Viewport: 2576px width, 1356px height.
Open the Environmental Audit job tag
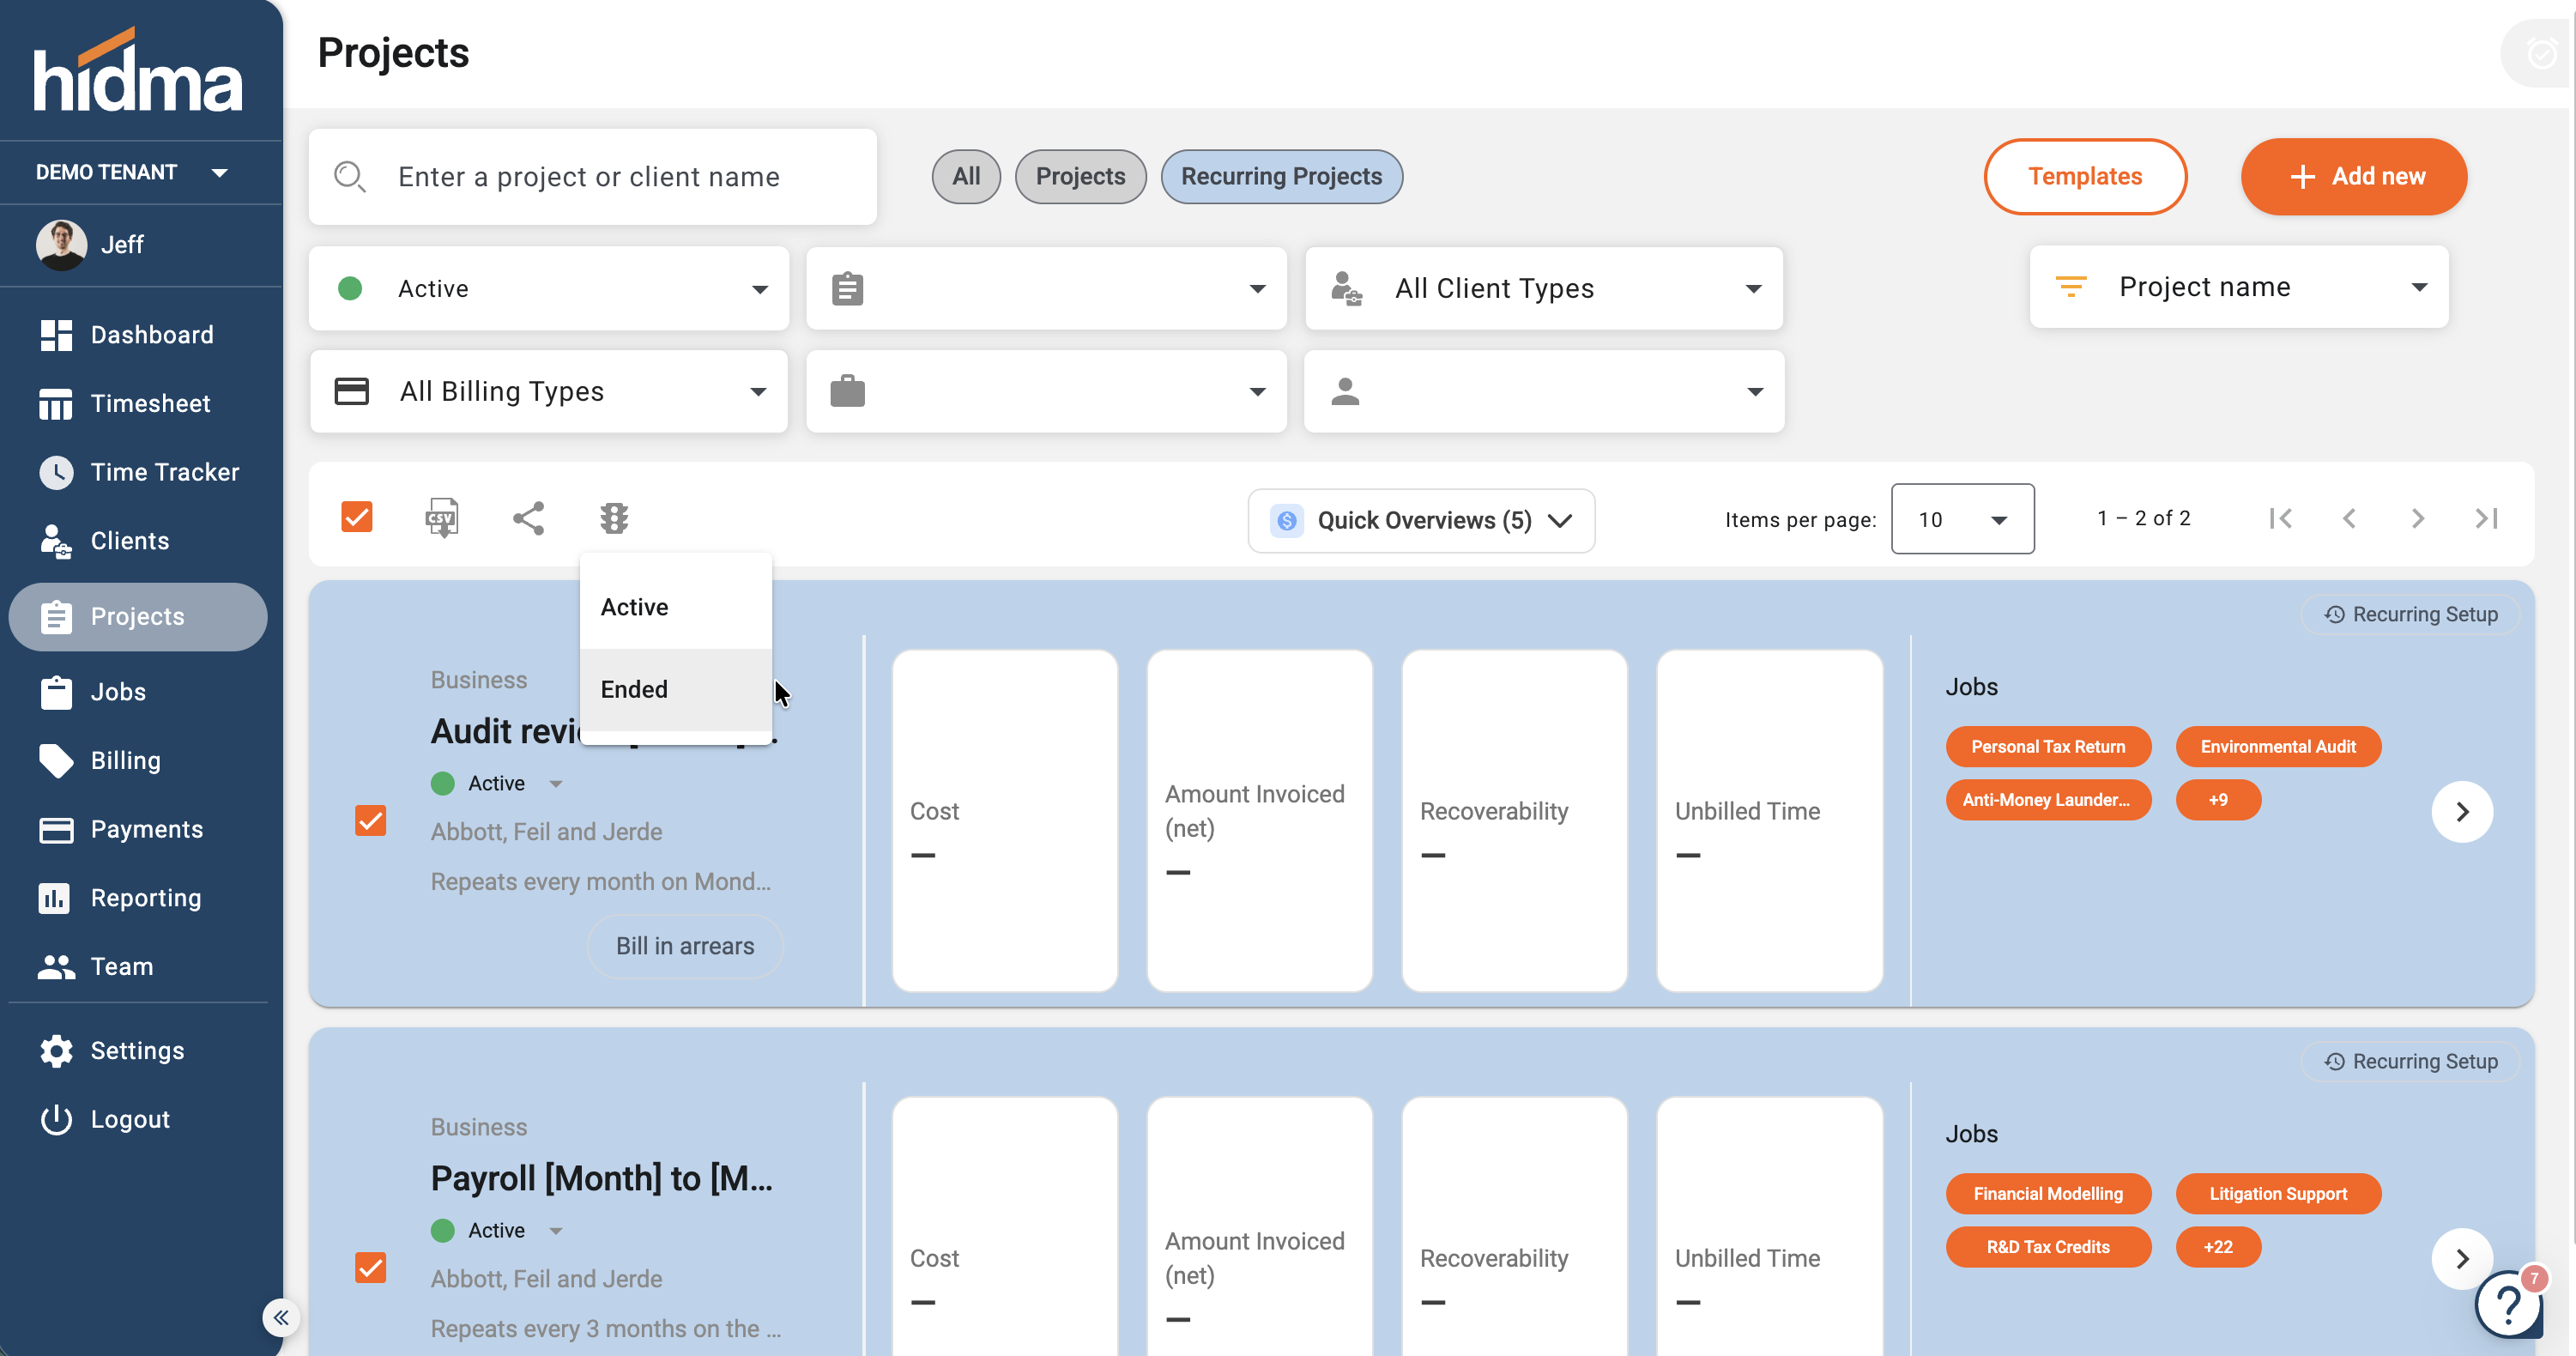[x=2278, y=747]
